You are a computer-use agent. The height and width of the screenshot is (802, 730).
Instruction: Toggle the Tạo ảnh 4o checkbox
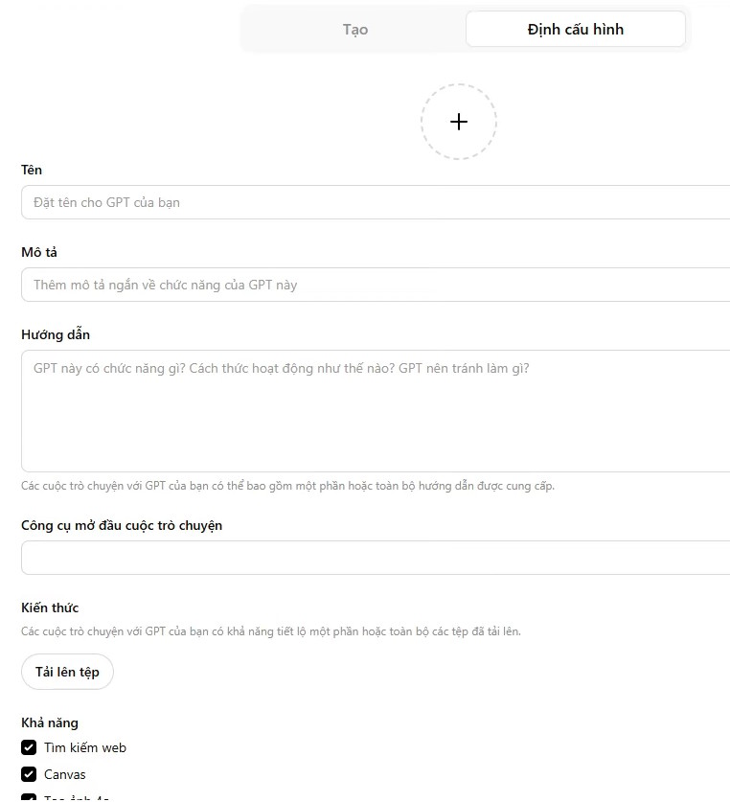click(x=28, y=798)
